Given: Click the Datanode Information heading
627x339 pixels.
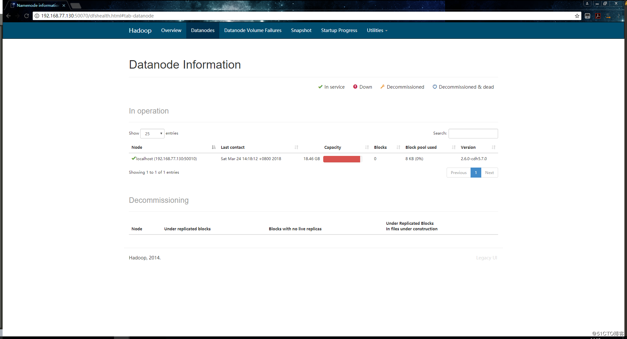Looking at the screenshot, I should (185, 65).
